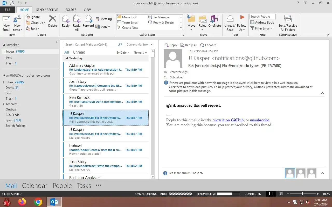The image size is (332, 207).
Task: Delete the selected message using ribbon Delete
Action: (52, 21)
